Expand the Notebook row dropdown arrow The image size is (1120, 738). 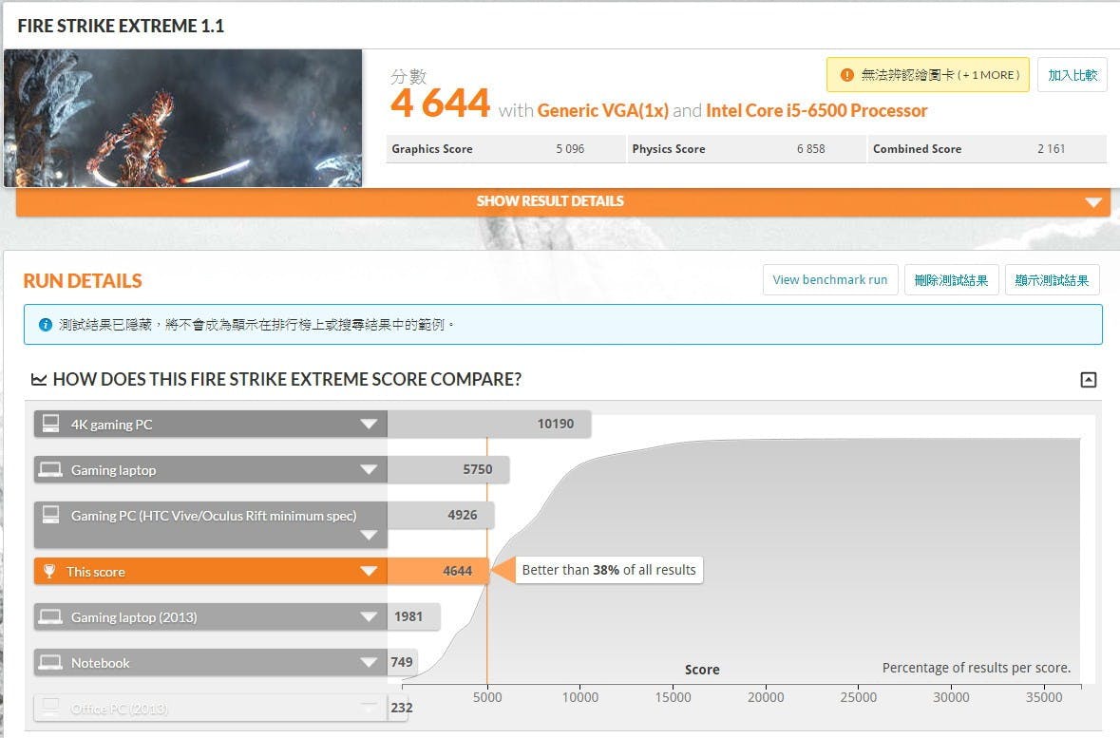pyautogui.click(x=369, y=663)
